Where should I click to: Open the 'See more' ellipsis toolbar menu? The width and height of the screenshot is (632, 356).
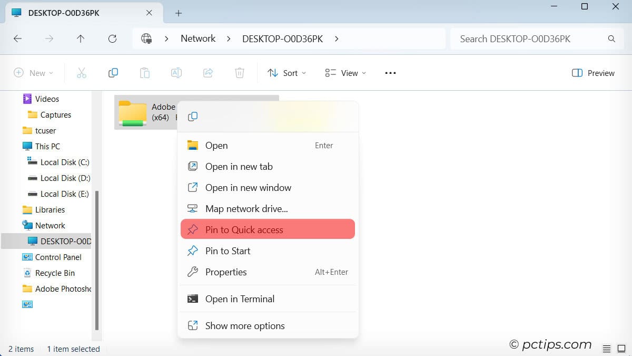click(x=390, y=73)
